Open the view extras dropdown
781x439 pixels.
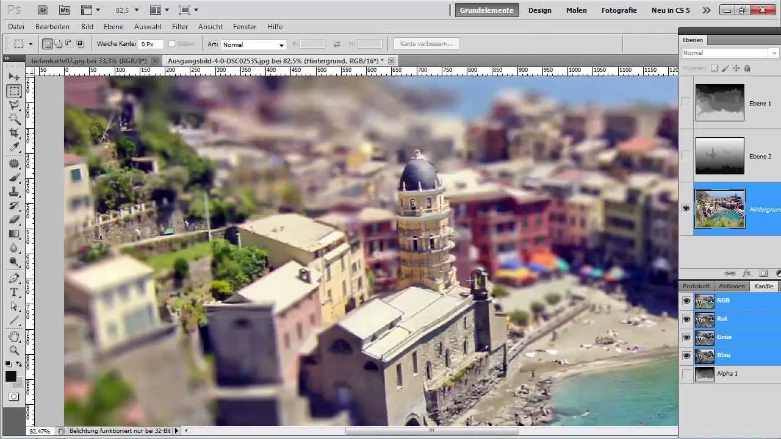pos(90,10)
